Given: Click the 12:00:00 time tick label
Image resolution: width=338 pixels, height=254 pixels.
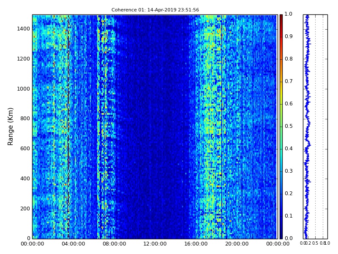Looking at the screenshot, I should coord(155,244).
